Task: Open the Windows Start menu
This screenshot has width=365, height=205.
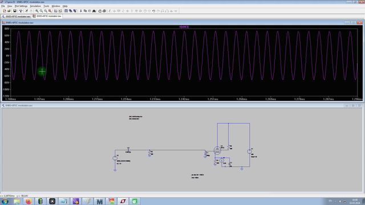Action: click(5, 201)
